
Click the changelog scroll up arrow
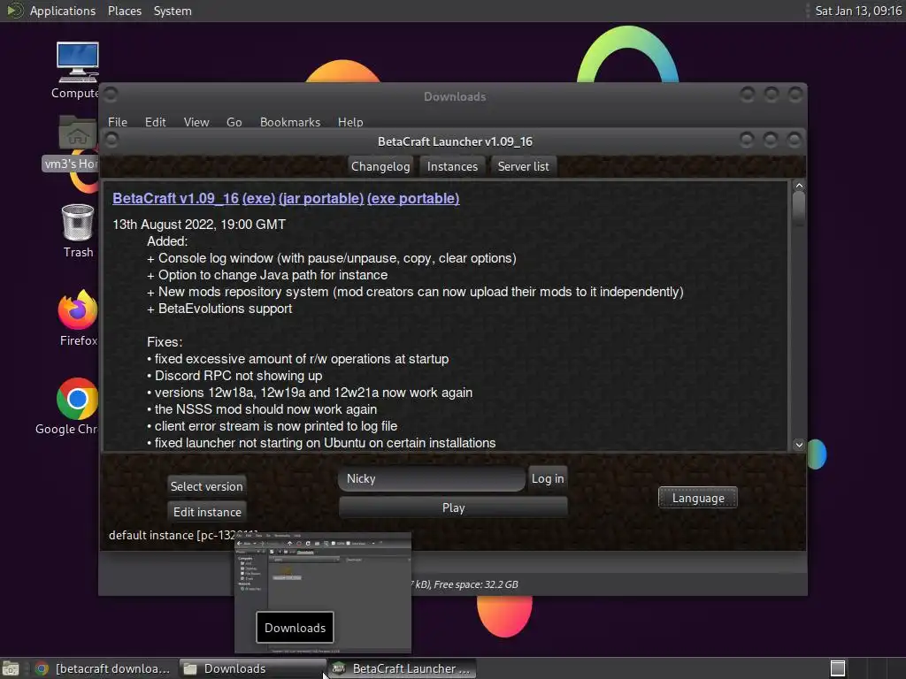[799, 186]
